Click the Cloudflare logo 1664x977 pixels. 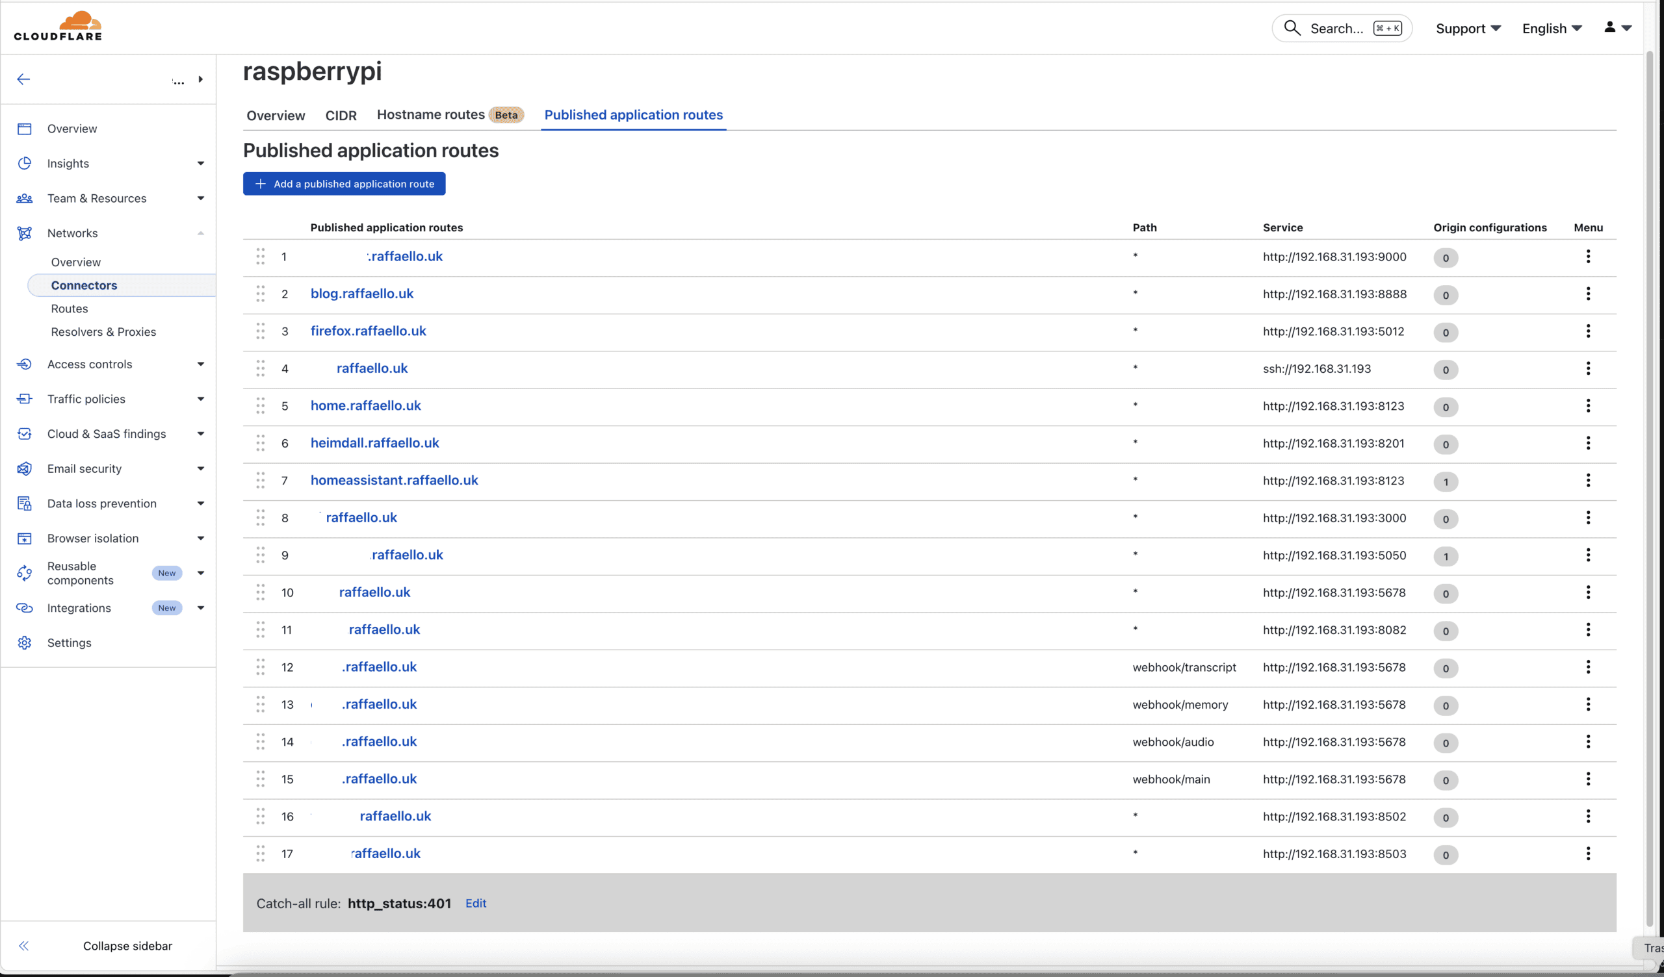(x=58, y=27)
